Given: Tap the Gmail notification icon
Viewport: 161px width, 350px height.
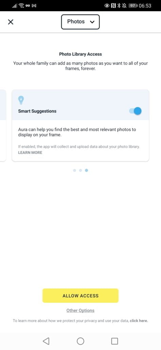Looking at the screenshot, I should tap(34, 6).
